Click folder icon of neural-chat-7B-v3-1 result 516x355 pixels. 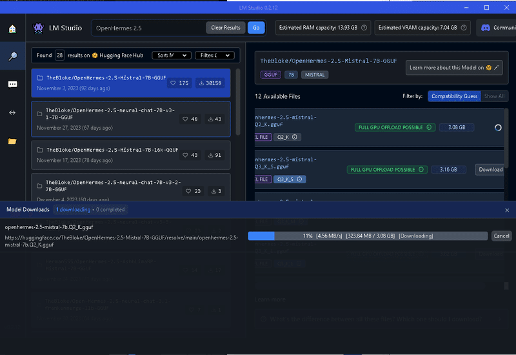point(39,114)
